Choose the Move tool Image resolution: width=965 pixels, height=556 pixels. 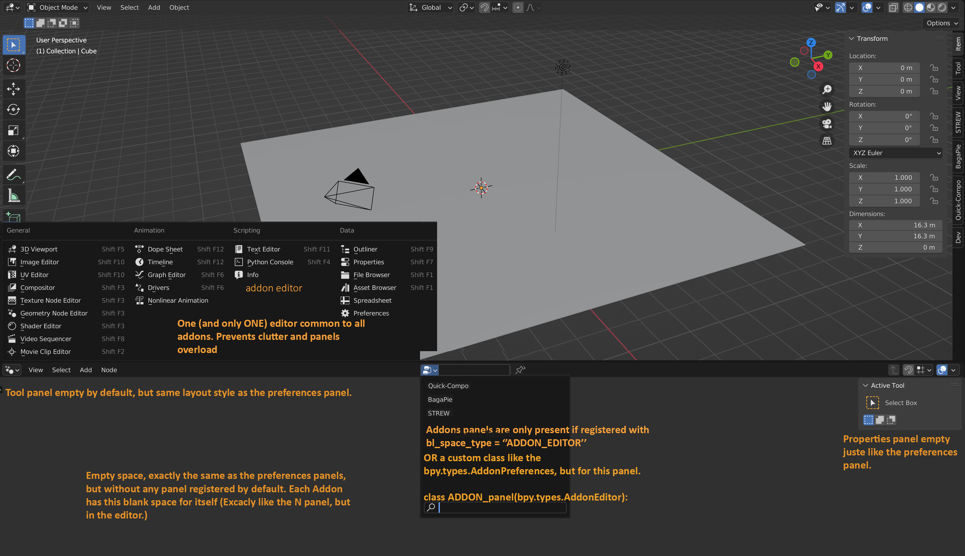[x=14, y=89]
